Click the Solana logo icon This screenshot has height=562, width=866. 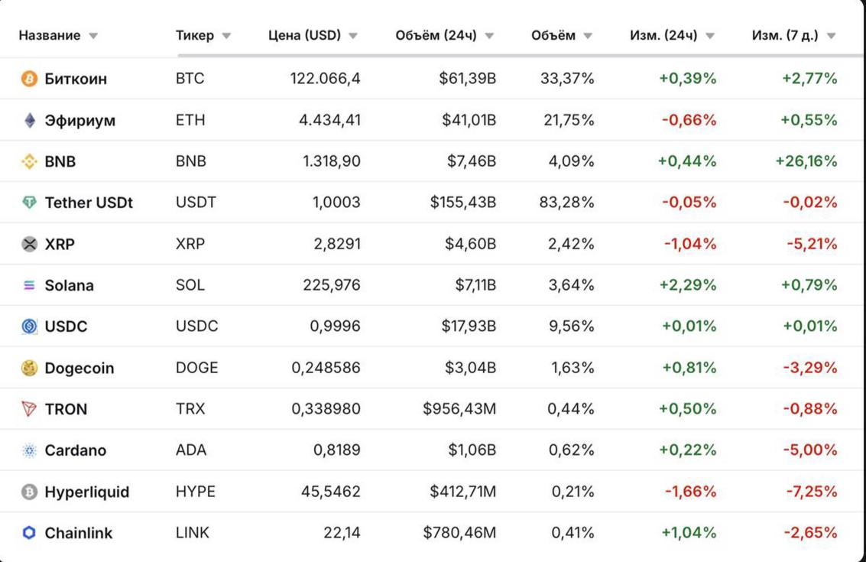click(x=29, y=285)
